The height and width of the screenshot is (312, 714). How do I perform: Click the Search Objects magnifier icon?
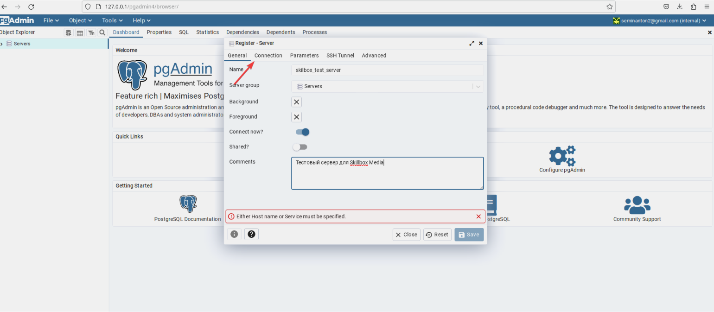click(x=102, y=33)
